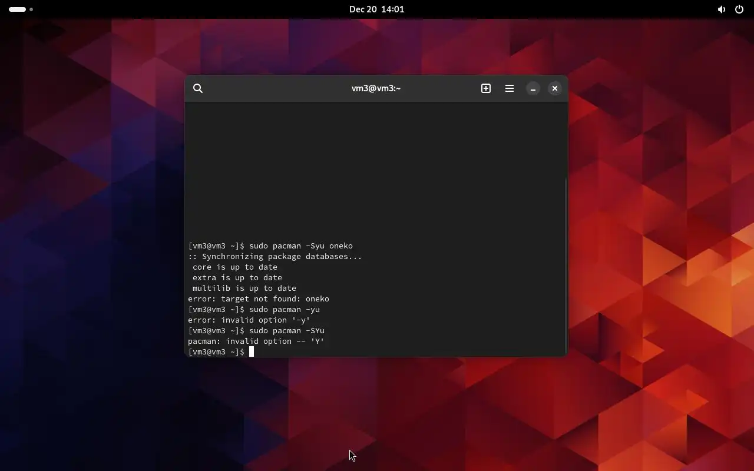Click 'extra is up to date' line
The width and height of the screenshot is (754, 471).
pyautogui.click(x=237, y=278)
